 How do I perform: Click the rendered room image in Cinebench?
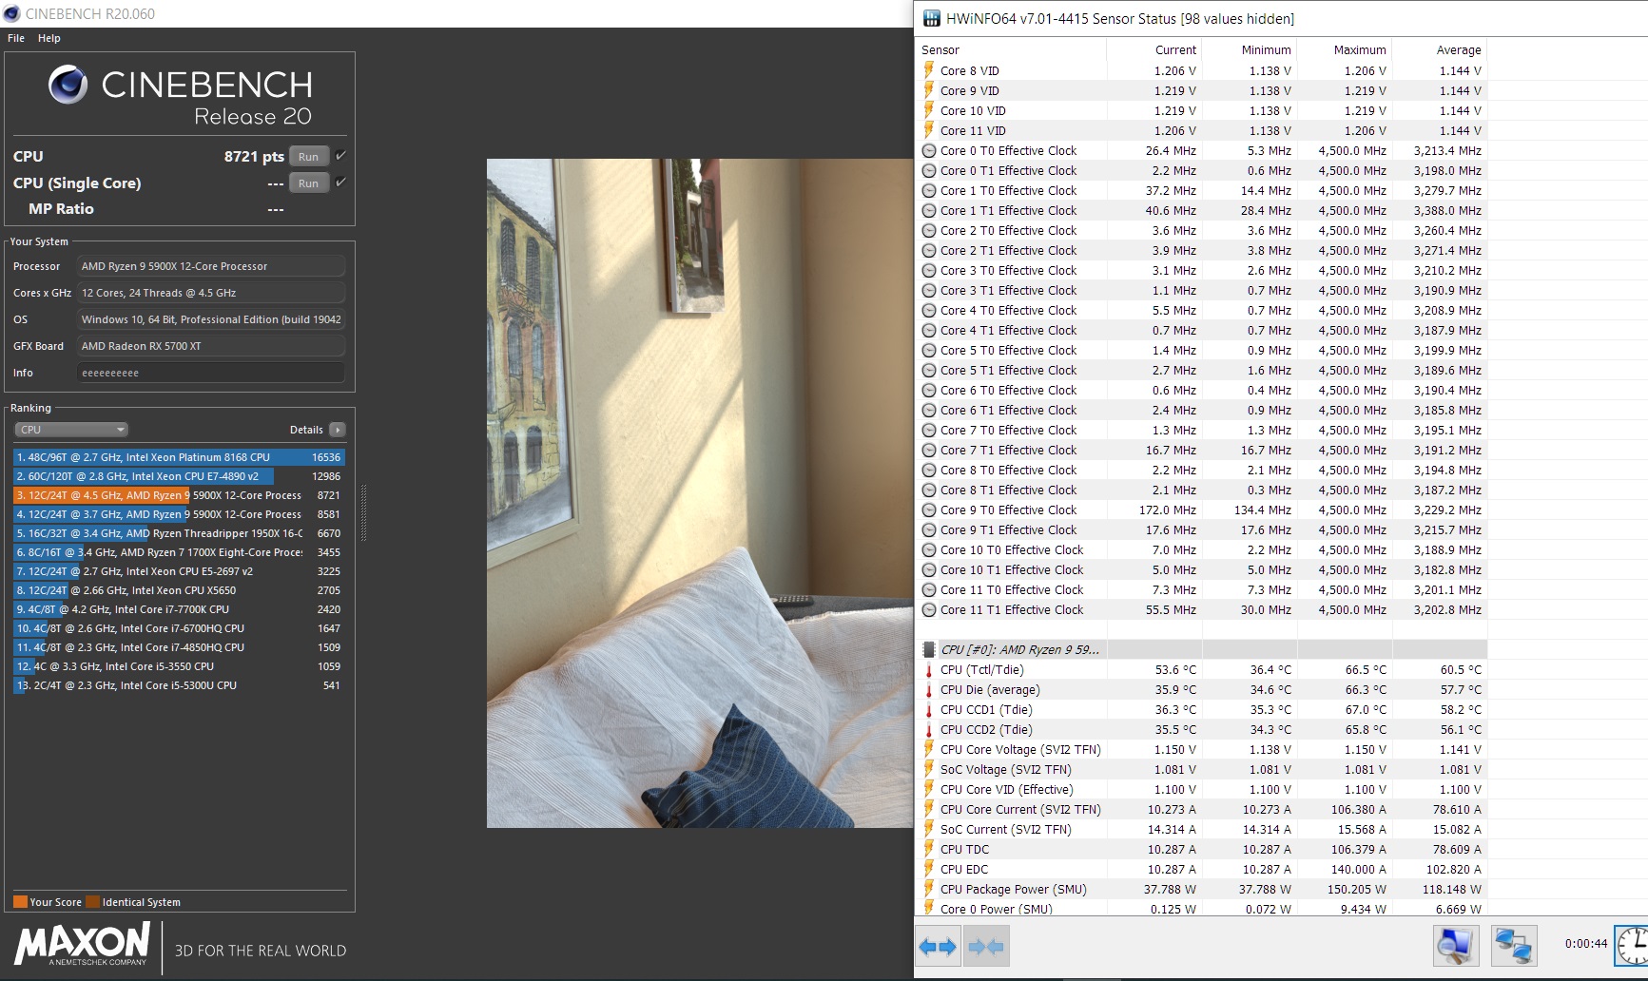[700, 492]
